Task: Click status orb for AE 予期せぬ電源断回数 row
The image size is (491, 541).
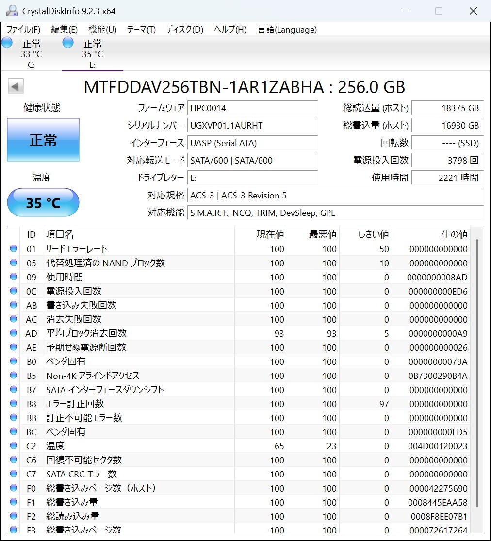Action: [x=14, y=347]
